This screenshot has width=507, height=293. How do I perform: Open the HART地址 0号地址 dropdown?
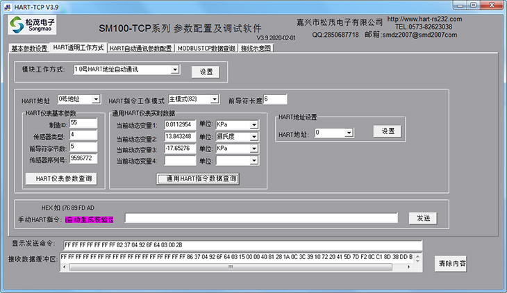tap(95, 99)
